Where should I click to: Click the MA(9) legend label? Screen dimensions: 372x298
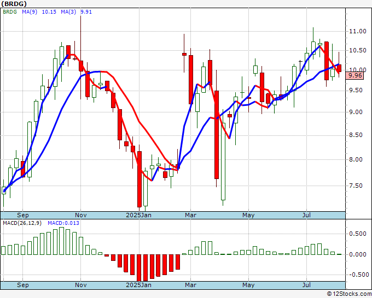click(x=30, y=12)
